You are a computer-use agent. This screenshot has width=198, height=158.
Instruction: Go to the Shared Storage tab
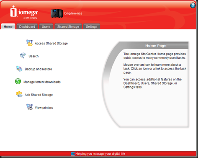[x=68, y=26]
